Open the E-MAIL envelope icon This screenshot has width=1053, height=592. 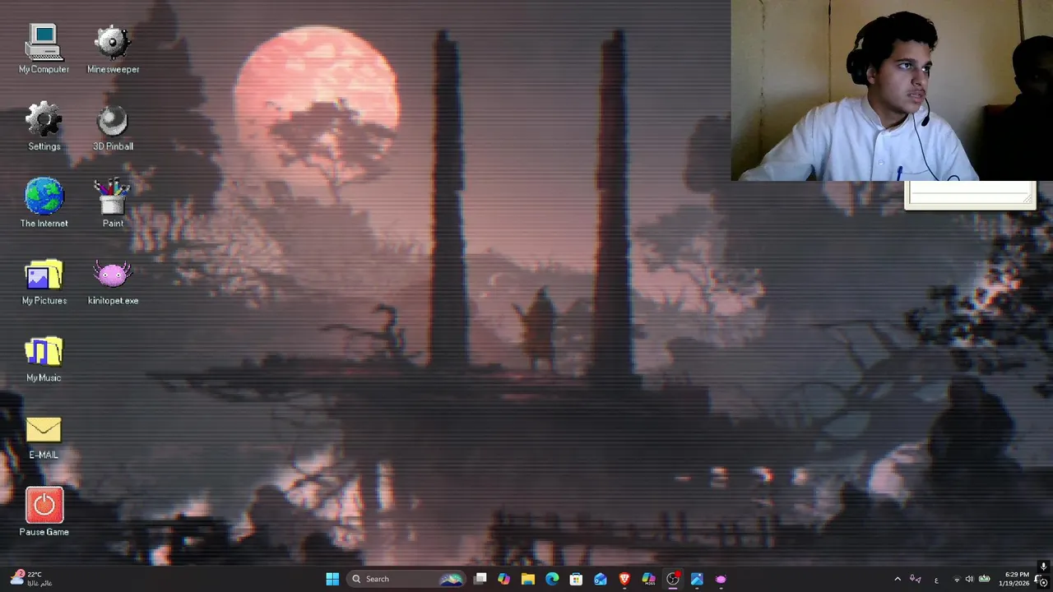coord(44,436)
